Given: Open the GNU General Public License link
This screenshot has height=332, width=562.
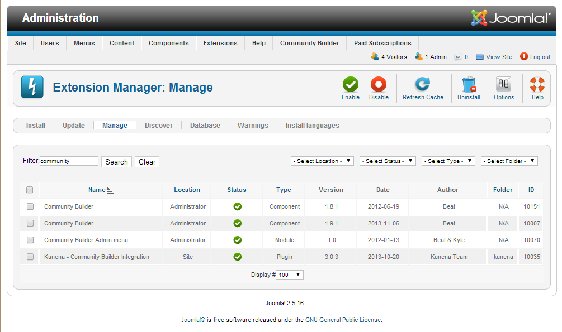Looking at the screenshot, I should coord(343,320).
